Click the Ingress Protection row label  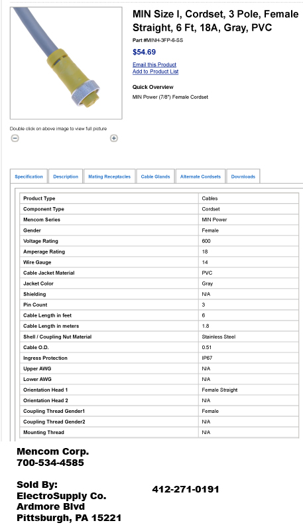click(45, 358)
